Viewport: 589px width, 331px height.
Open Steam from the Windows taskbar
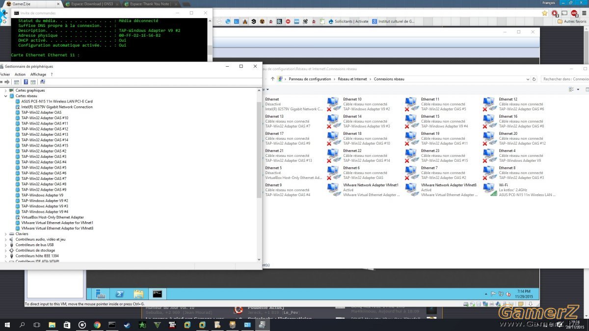(127, 325)
